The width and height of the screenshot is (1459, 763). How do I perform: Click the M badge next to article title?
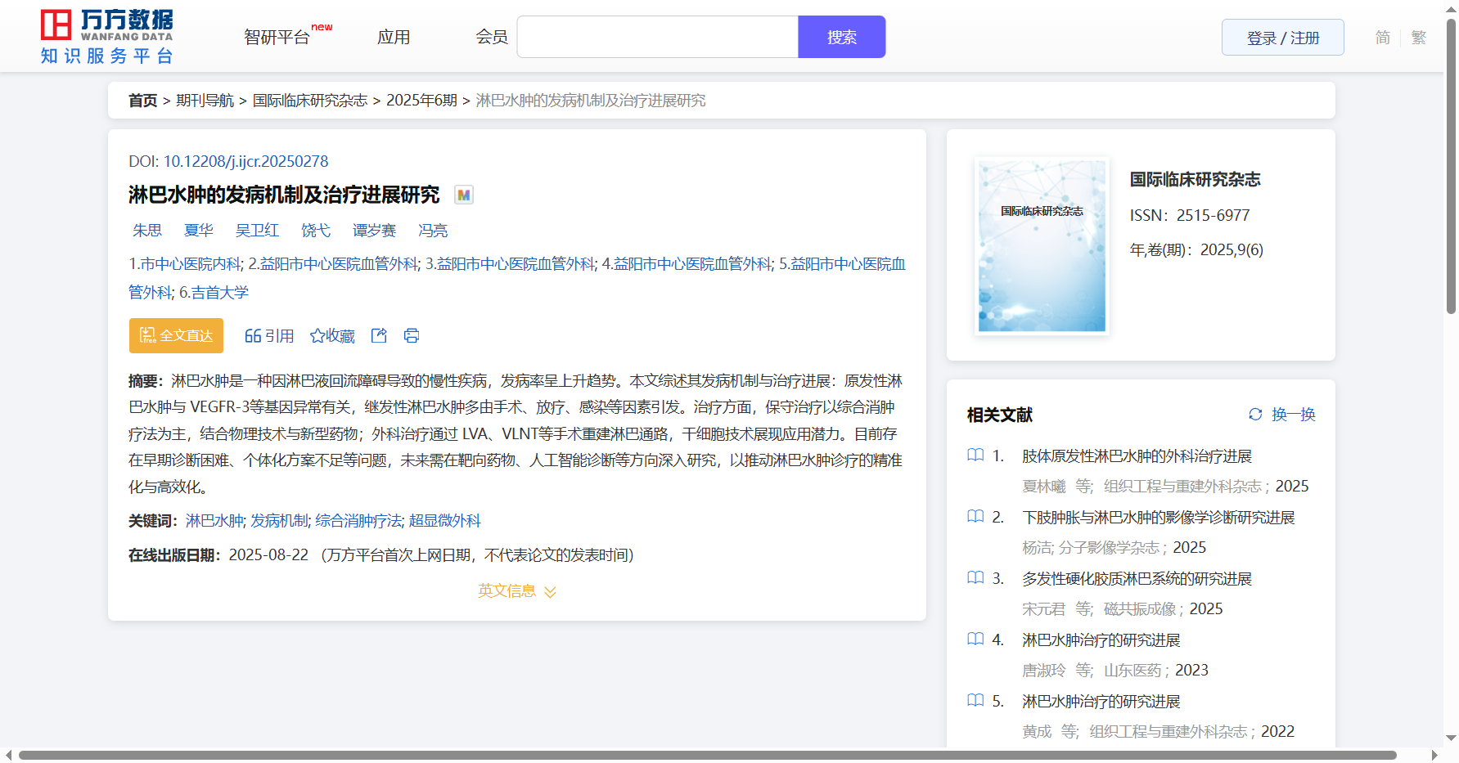point(464,195)
